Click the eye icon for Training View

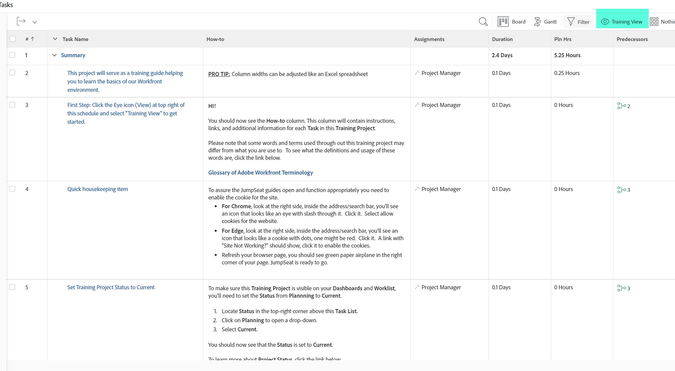pos(605,22)
